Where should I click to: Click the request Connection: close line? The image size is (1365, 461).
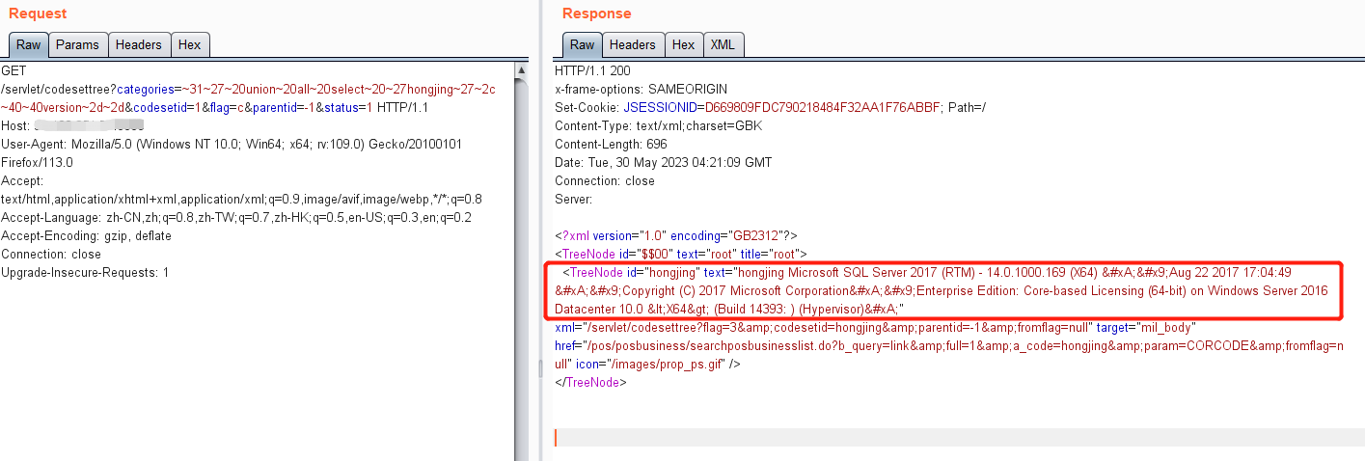coord(51,255)
